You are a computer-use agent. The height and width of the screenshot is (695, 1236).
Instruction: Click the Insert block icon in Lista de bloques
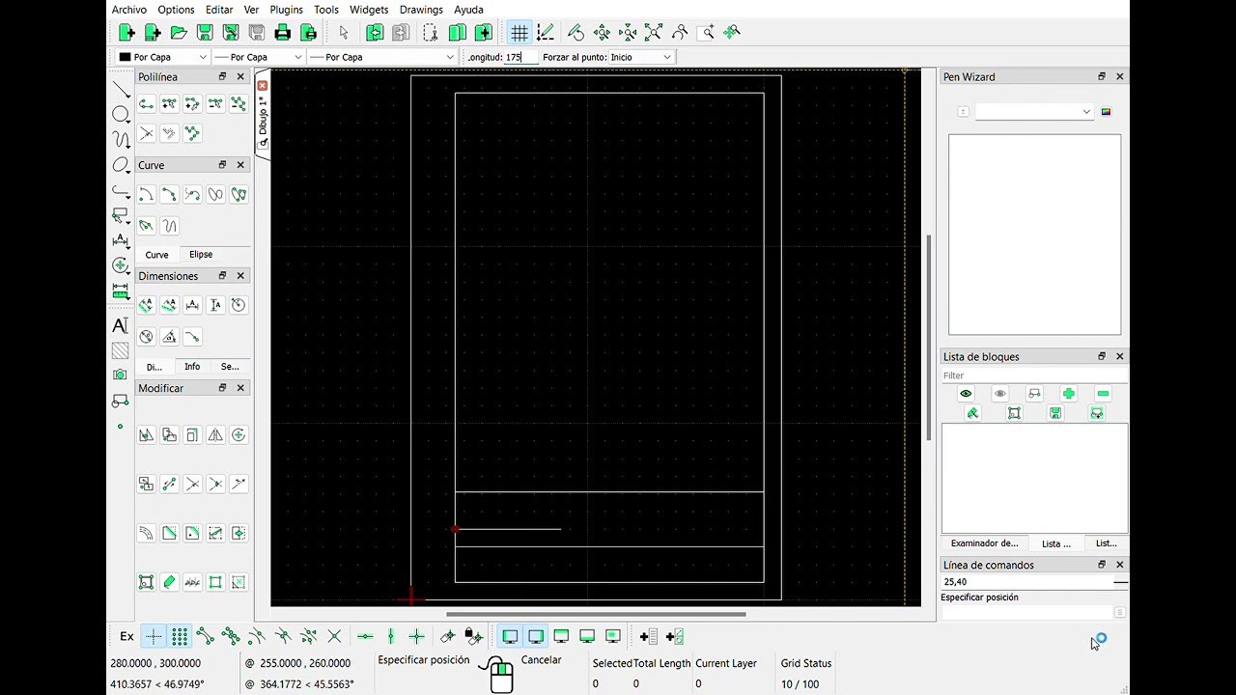[1097, 413]
